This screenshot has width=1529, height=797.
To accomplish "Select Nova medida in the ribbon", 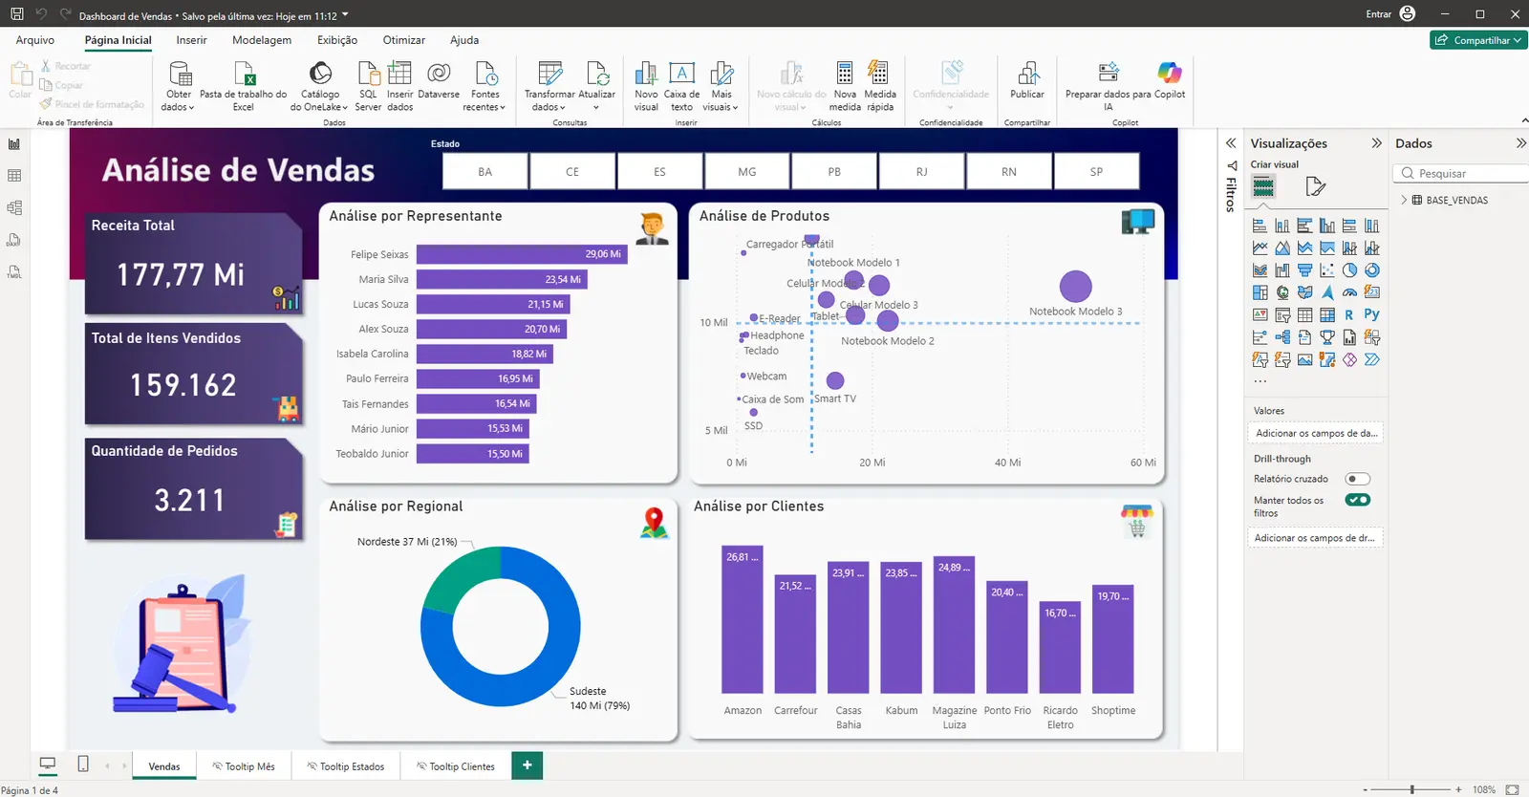I will (x=845, y=86).
